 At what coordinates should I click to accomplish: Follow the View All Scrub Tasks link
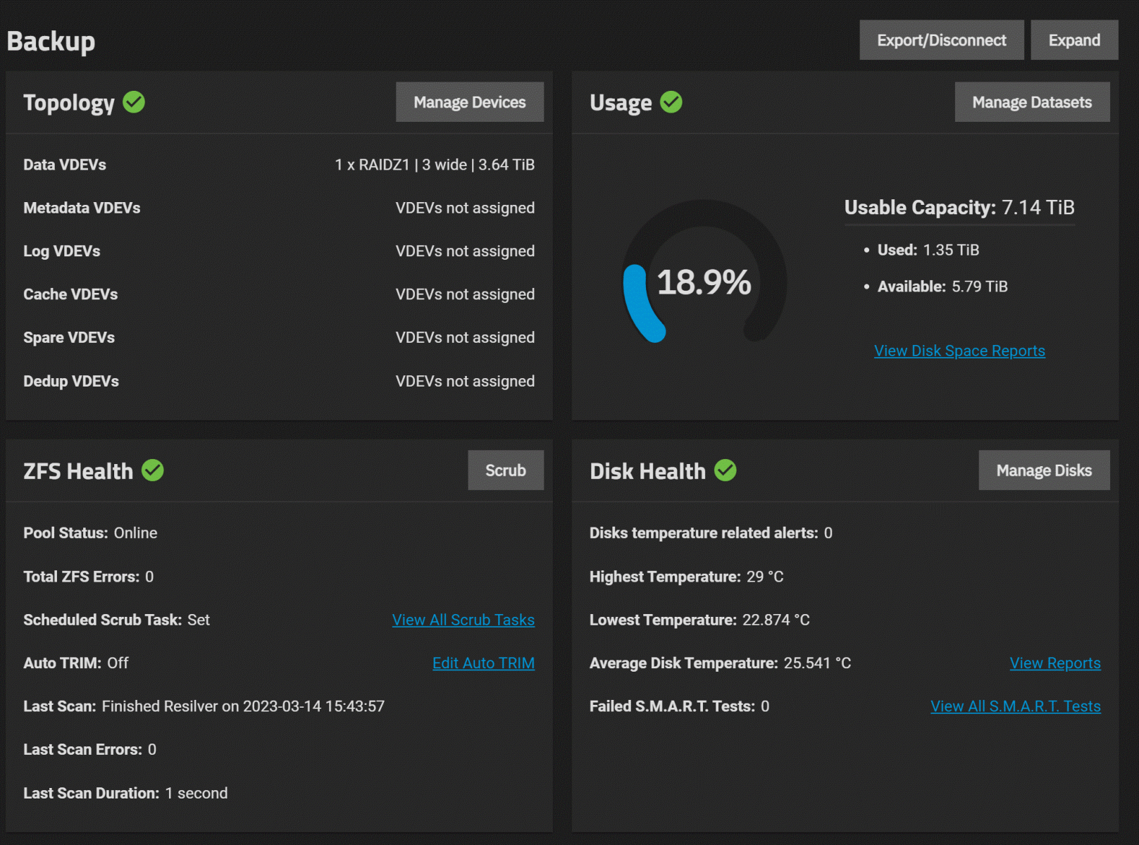click(x=463, y=620)
